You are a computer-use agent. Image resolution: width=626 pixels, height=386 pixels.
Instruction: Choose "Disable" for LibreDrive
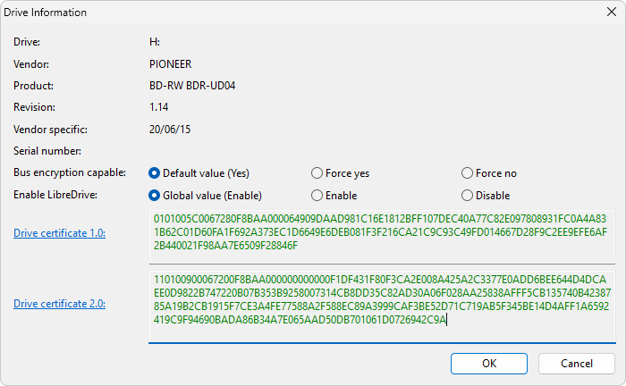[x=468, y=196]
